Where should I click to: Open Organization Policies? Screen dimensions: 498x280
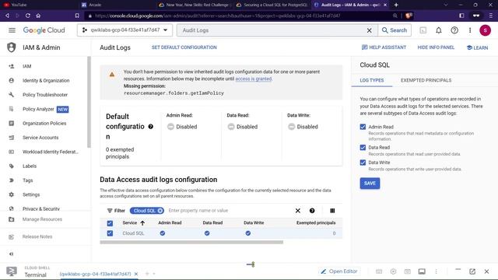44,124
